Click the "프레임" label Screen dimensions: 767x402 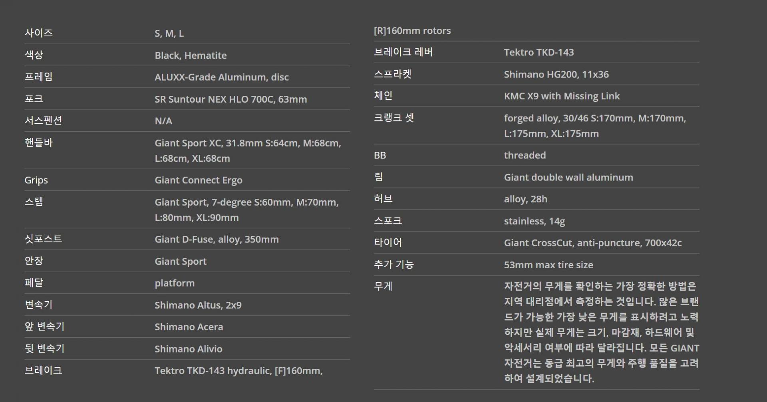[39, 77]
